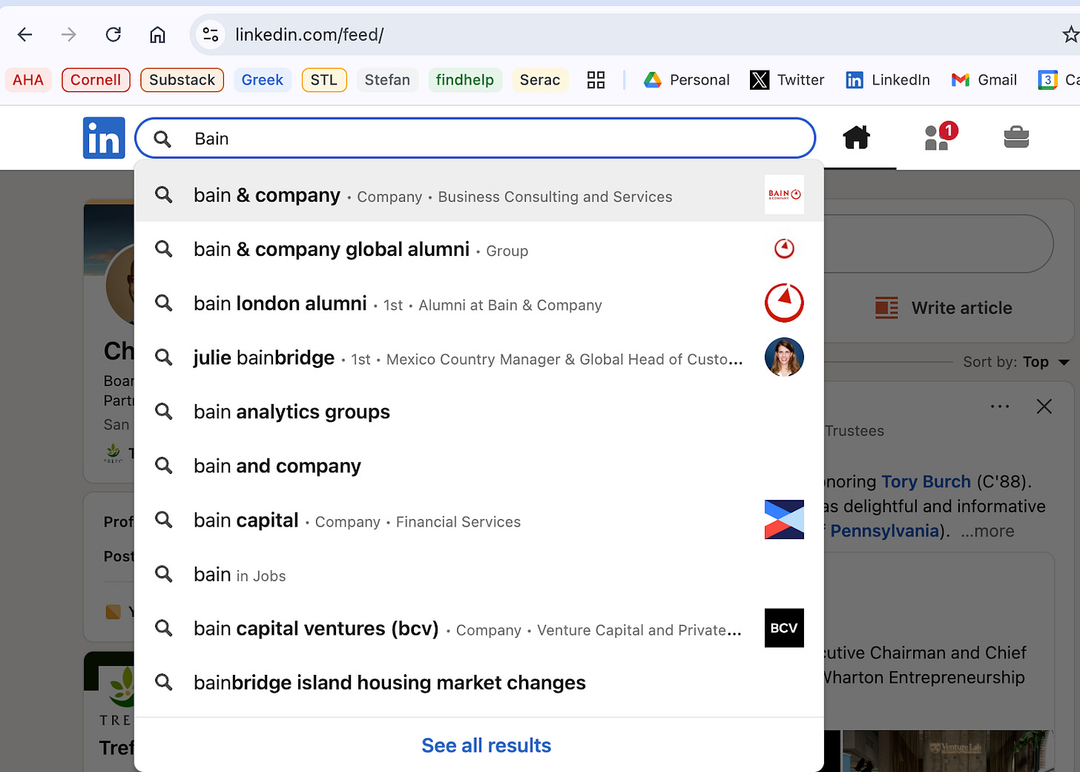Click search icon beside bain in Jobs

coord(164,574)
